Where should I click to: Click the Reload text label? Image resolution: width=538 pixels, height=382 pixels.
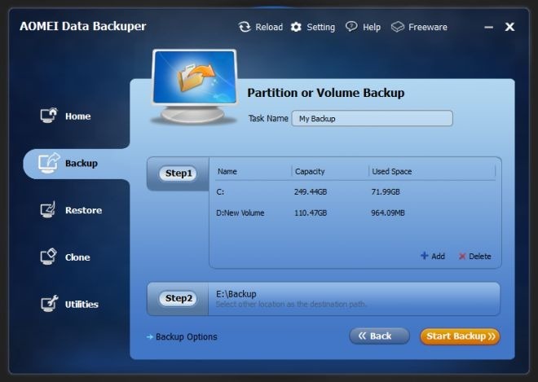tap(269, 27)
